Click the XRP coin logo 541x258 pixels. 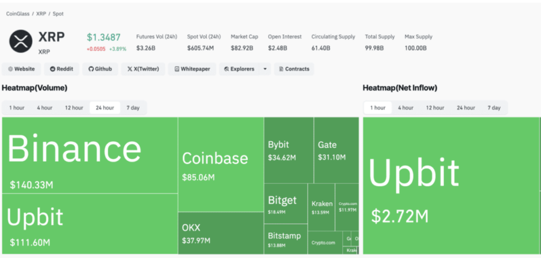21,41
